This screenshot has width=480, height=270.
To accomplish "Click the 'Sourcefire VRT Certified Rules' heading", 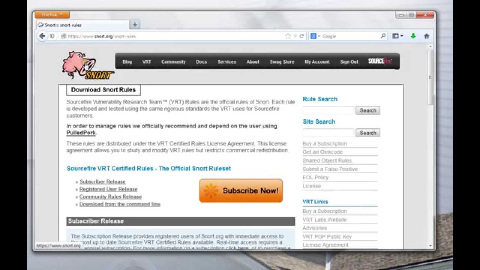I will click(x=148, y=168).
